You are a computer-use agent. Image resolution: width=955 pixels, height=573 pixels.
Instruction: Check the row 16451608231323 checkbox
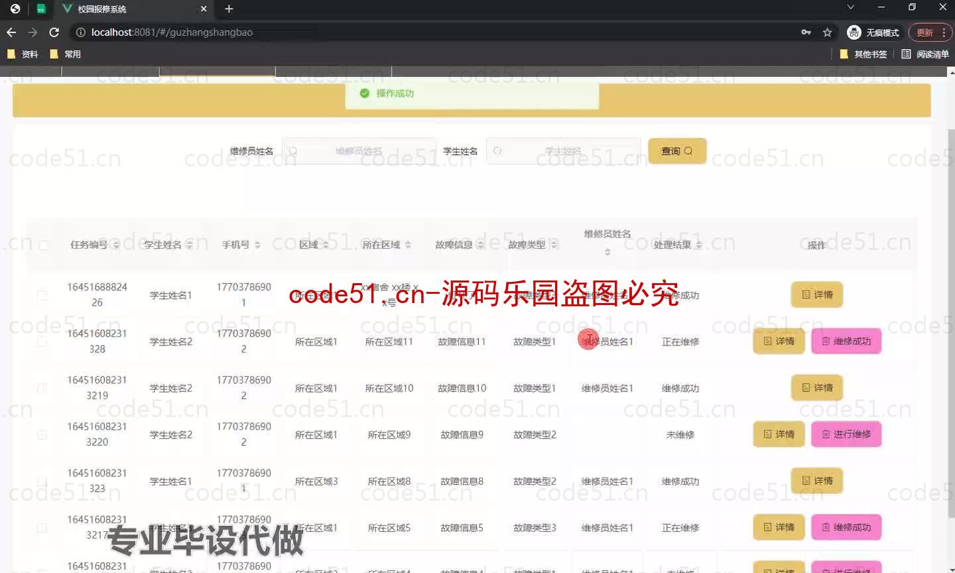click(x=42, y=481)
